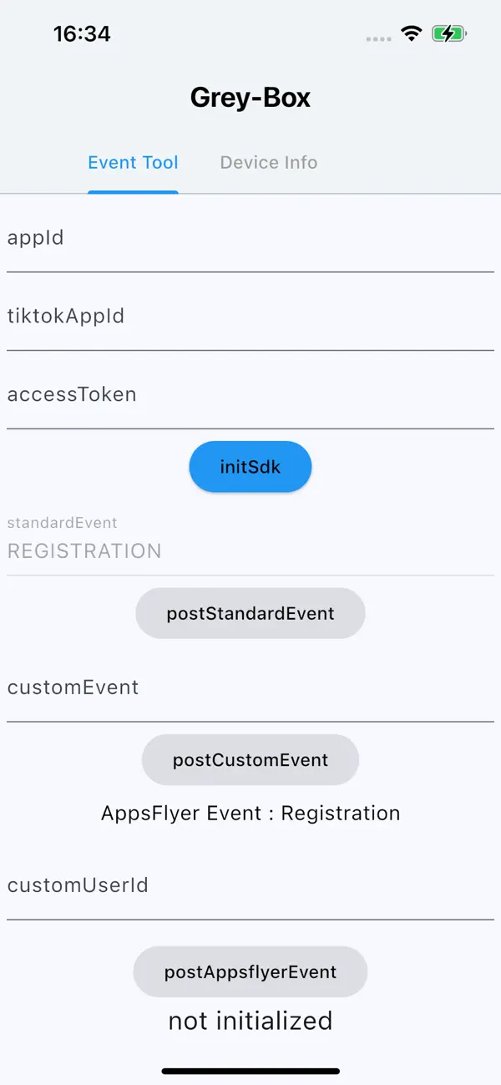Tap the postCustomEvent button

coord(250,759)
